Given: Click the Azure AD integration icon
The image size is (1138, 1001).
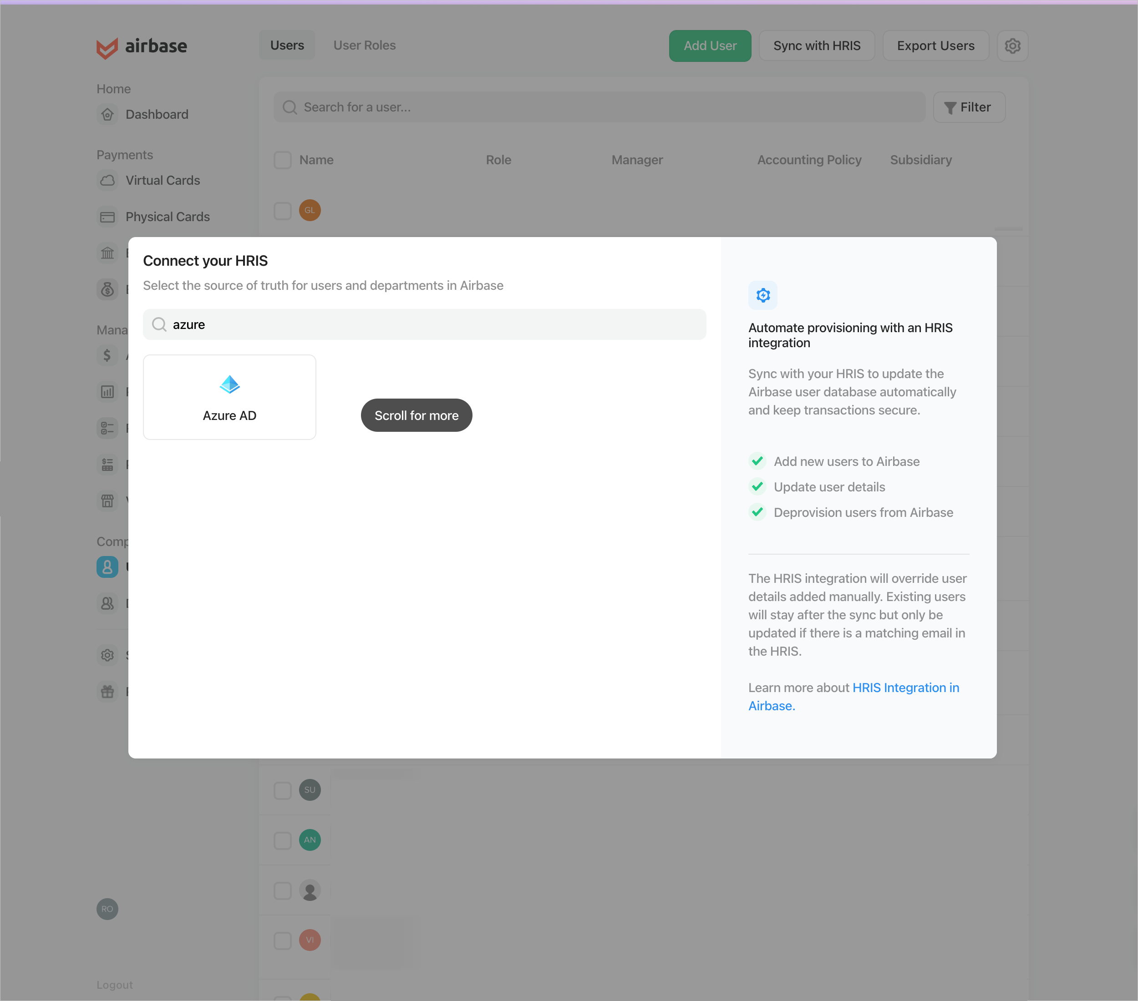Looking at the screenshot, I should (x=229, y=383).
